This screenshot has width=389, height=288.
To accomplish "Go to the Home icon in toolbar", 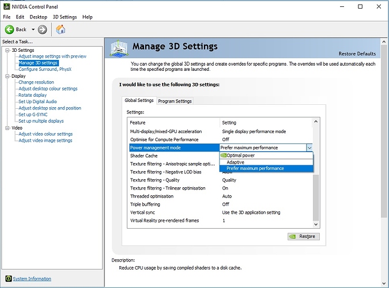I will (x=61, y=29).
